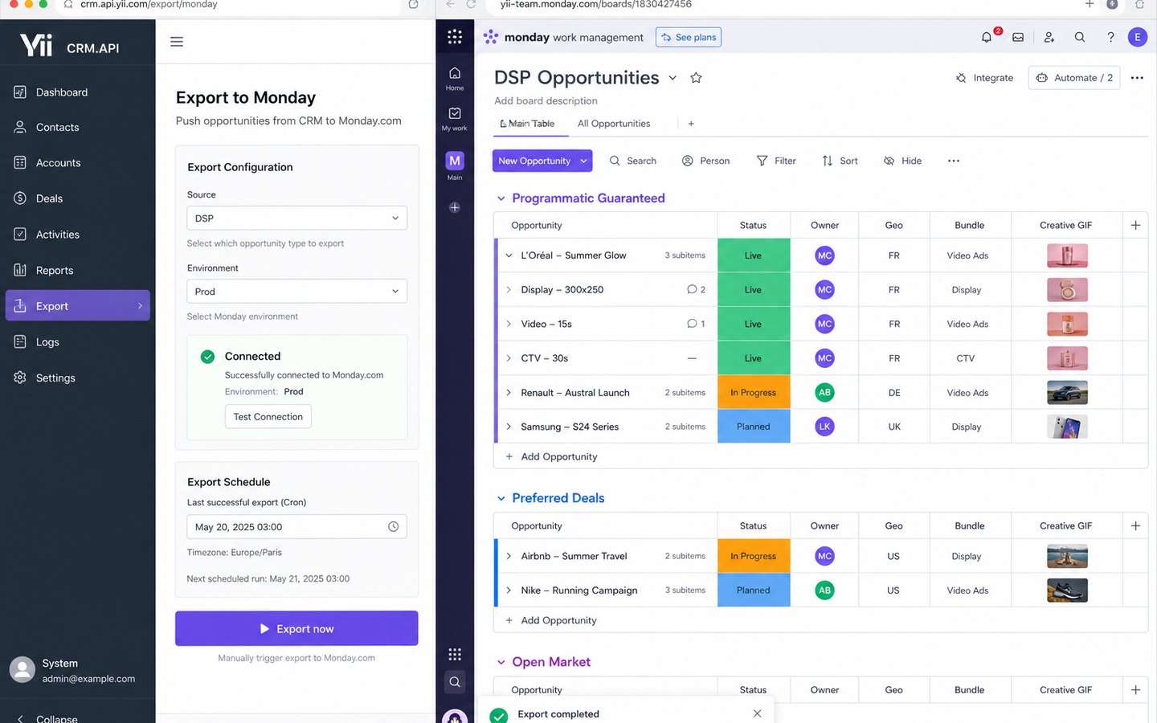Image resolution: width=1157 pixels, height=723 pixels.
Task: Open the DSP Opportunities board name dropdown
Action: point(673,78)
